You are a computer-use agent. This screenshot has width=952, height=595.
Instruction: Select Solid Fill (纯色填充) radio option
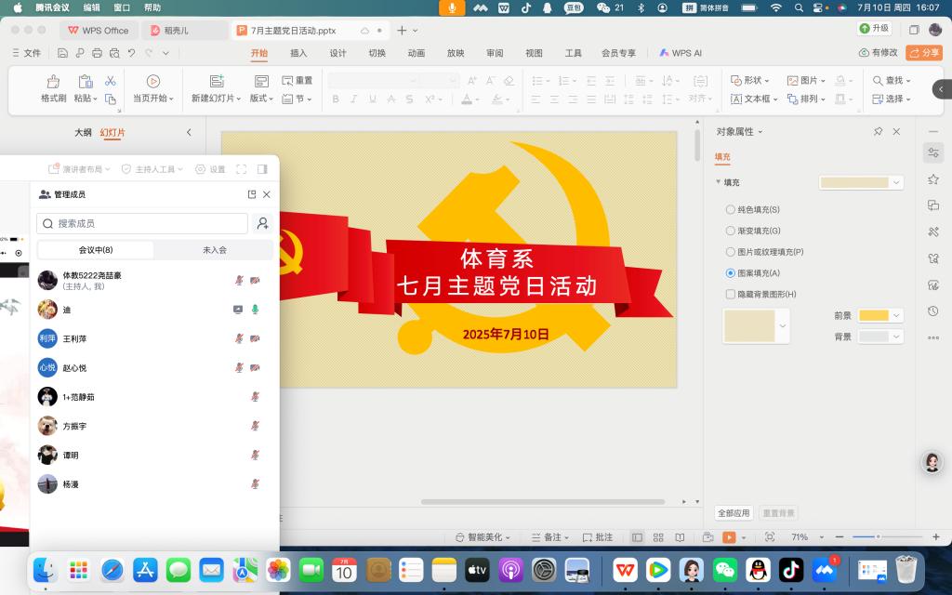[x=730, y=210]
